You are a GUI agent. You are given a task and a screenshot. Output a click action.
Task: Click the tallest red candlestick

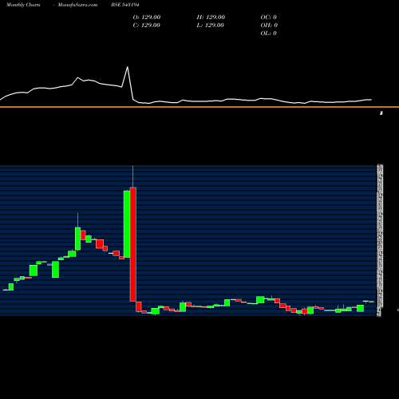[x=133, y=244]
